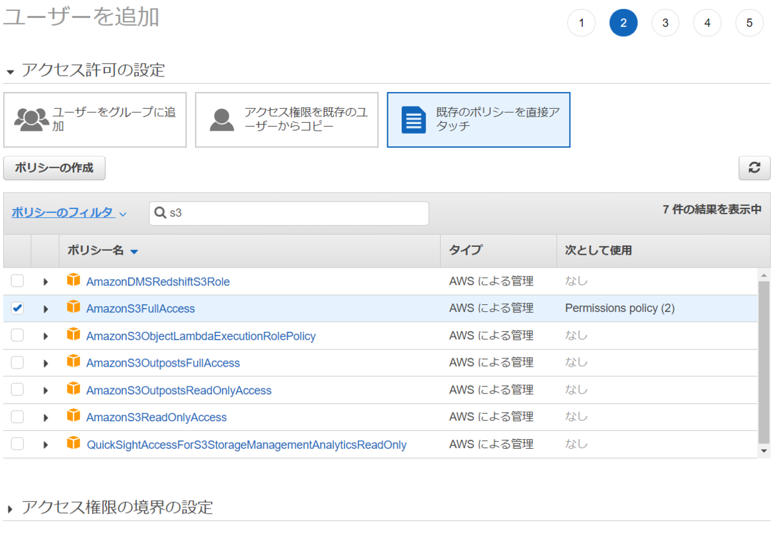Jump to wizard step 3

click(665, 23)
